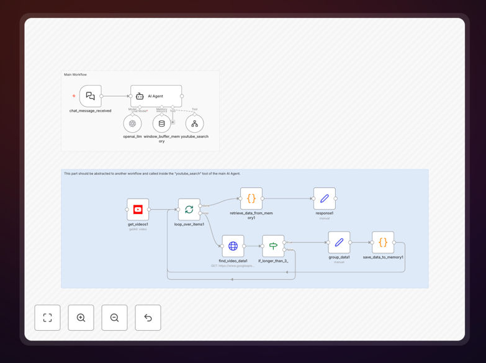
Task: Select the chat_message_received trigger node
Action: (90, 96)
